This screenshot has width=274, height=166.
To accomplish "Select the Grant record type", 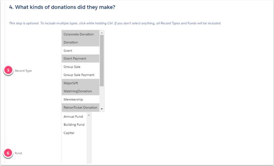I will tap(80, 51).
